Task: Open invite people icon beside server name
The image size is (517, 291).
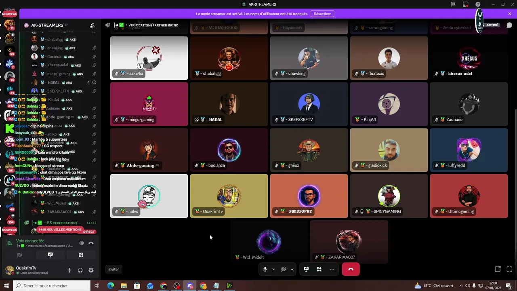Action: [92, 25]
